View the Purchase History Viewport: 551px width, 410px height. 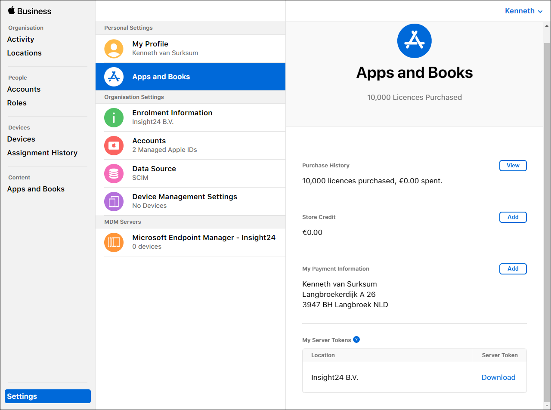click(513, 166)
